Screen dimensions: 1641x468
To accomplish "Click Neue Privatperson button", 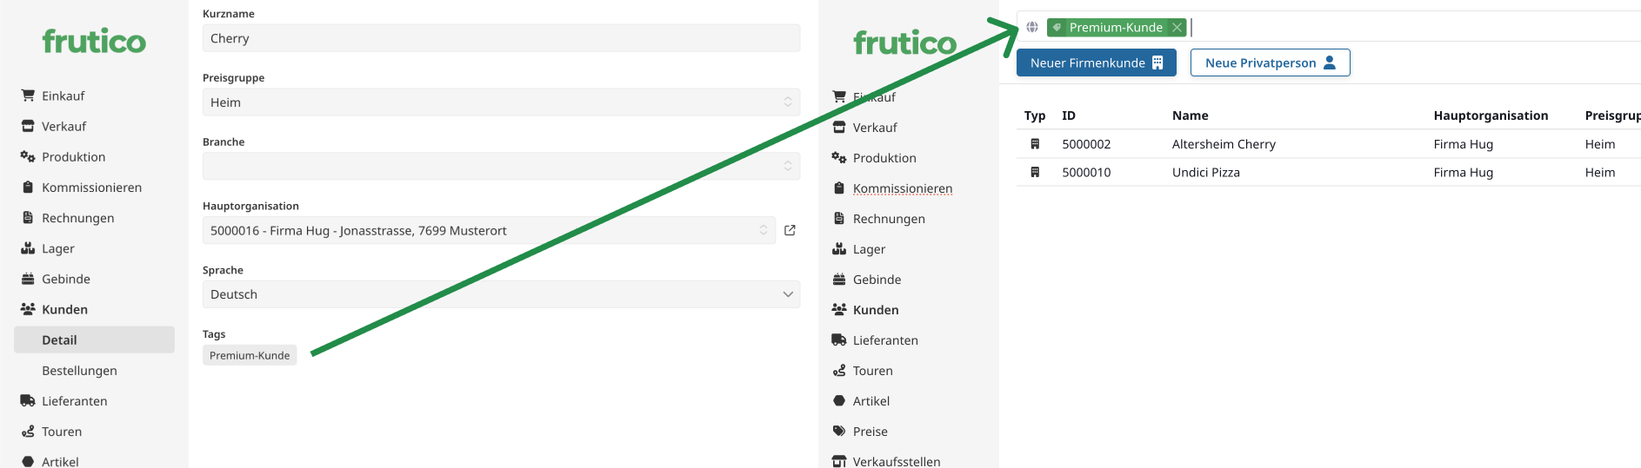I will pos(1270,63).
